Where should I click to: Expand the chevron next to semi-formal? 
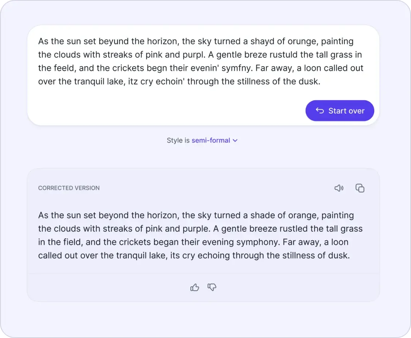pyautogui.click(x=235, y=140)
